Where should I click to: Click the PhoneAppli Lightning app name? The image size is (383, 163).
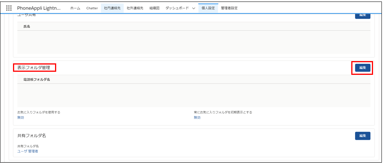(x=39, y=8)
